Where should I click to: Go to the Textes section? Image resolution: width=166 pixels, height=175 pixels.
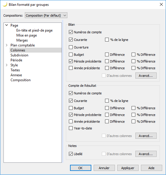(x=15, y=70)
